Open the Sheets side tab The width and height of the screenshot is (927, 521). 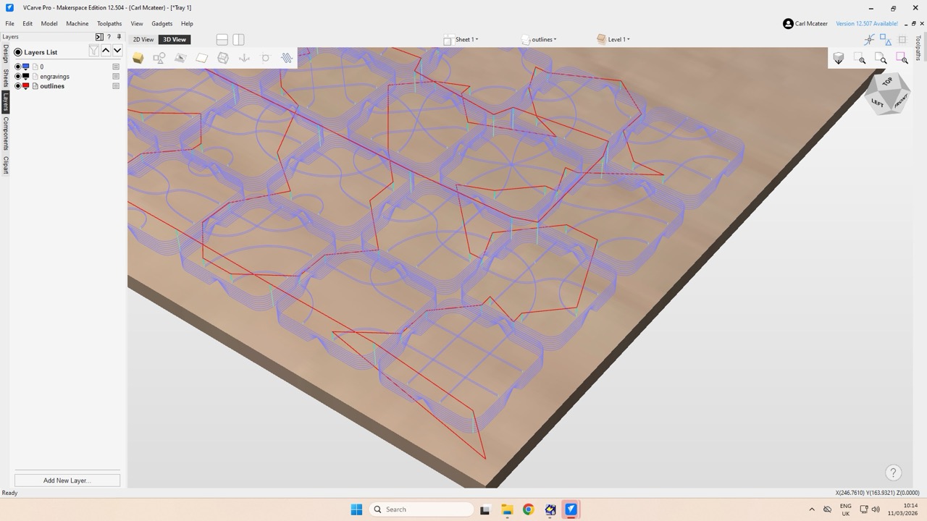[6, 78]
